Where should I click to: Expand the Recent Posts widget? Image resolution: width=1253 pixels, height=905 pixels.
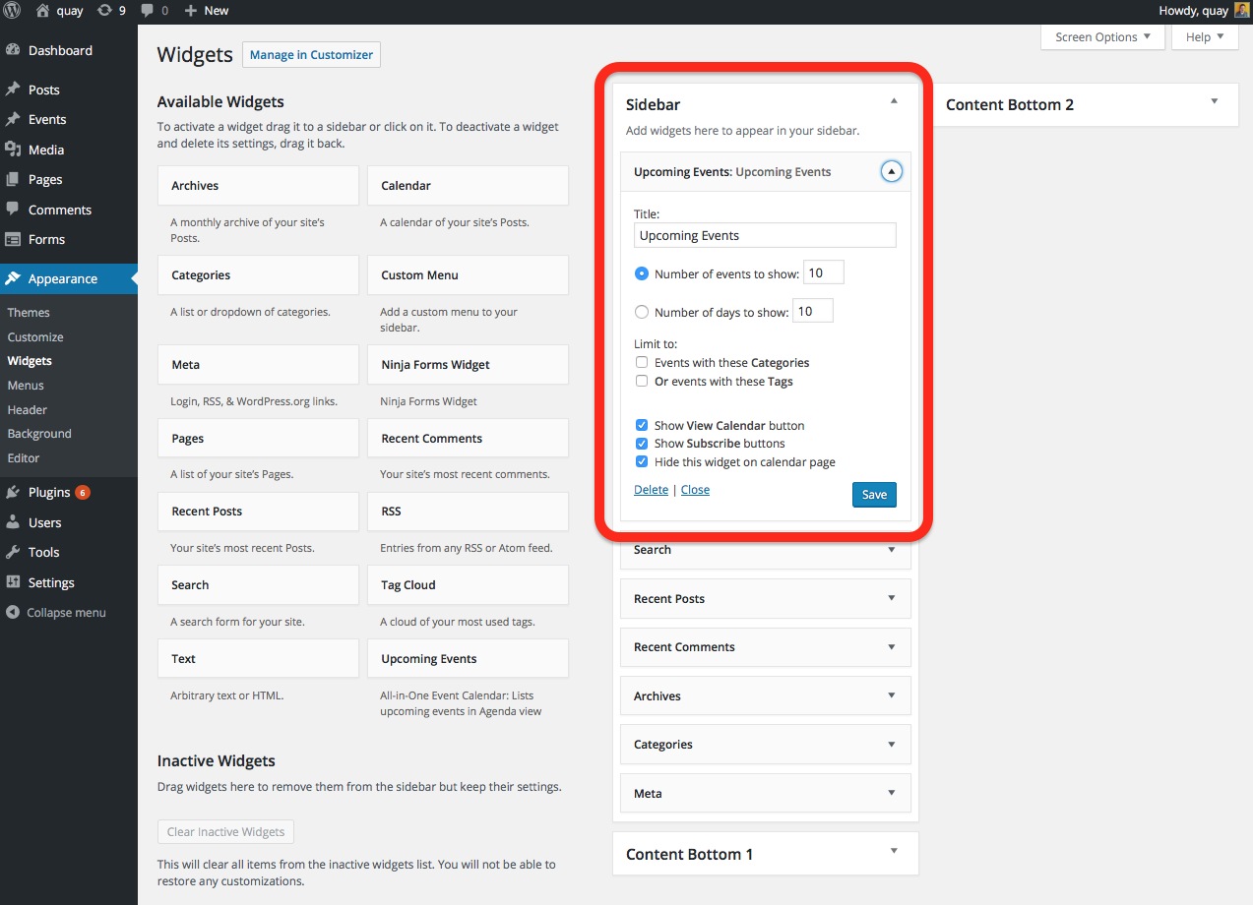891,598
